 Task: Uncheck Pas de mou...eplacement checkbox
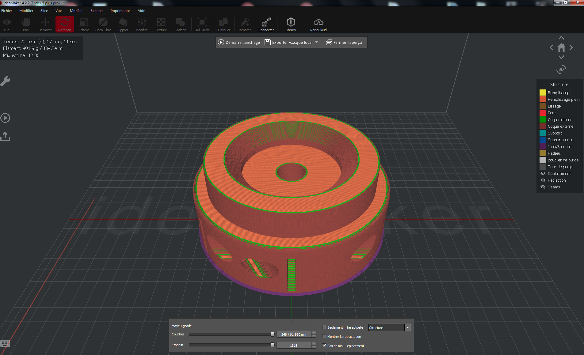(x=324, y=346)
